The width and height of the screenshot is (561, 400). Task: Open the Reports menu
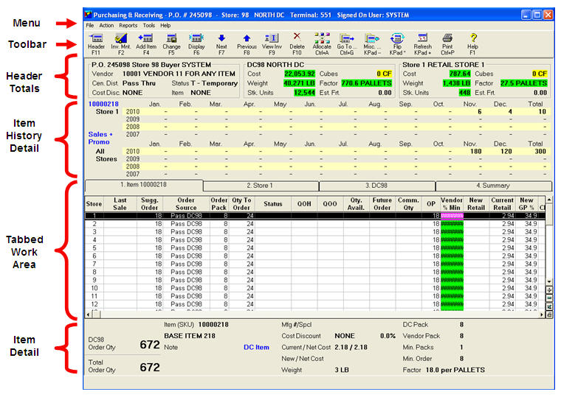click(128, 25)
